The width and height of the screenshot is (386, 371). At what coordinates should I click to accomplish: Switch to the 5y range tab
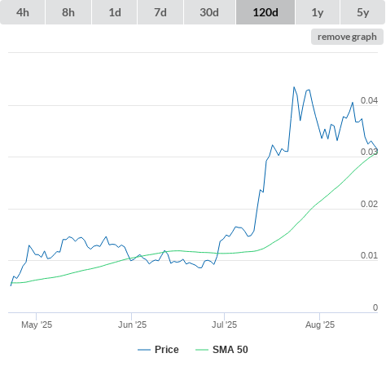(x=362, y=12)
